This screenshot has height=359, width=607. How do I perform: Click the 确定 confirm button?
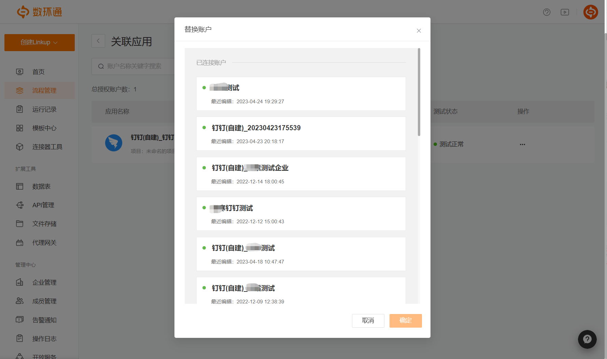pyautogui.click(x=406, y=321)
